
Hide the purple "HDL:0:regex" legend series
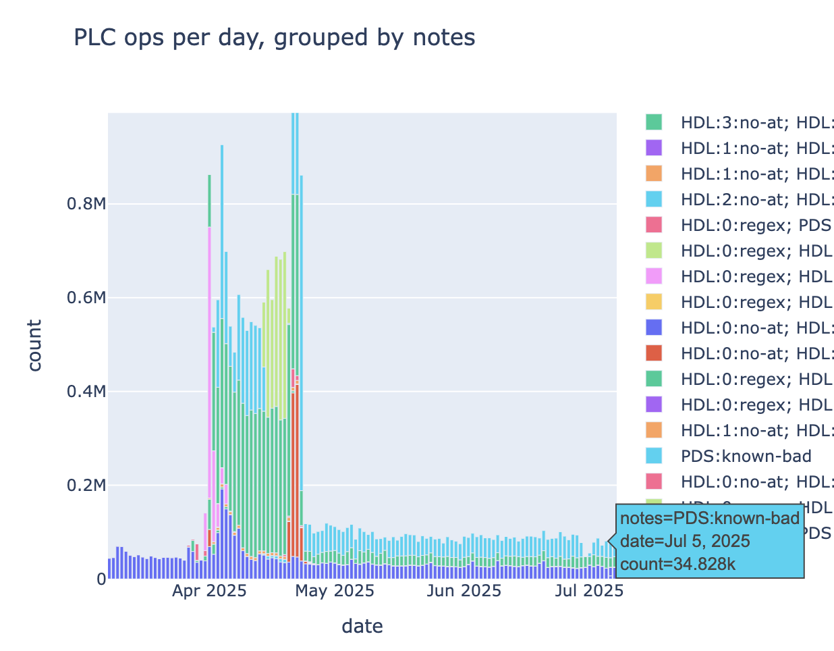tap(756, 405)
